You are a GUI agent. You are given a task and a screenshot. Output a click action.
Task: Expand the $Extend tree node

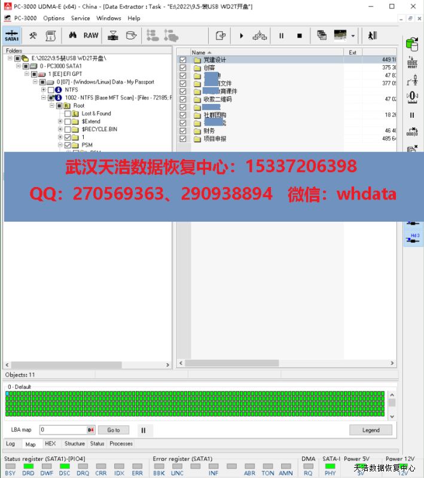[x=60, y=121]
